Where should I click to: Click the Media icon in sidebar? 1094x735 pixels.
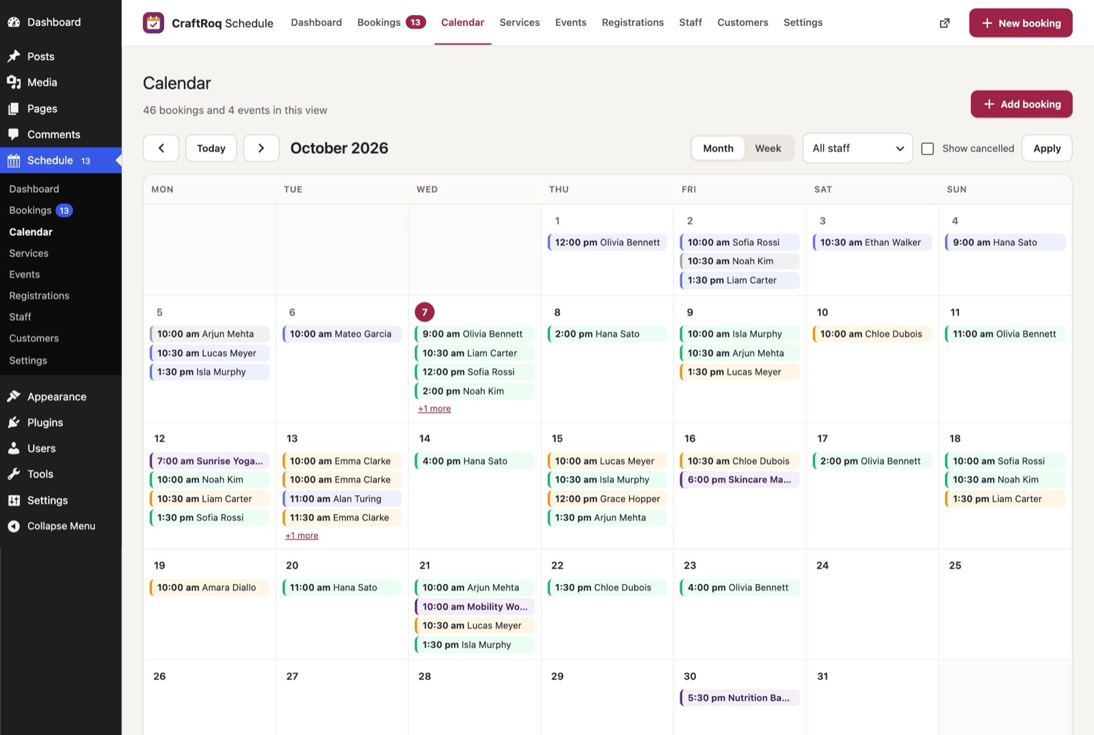(14, 82)
